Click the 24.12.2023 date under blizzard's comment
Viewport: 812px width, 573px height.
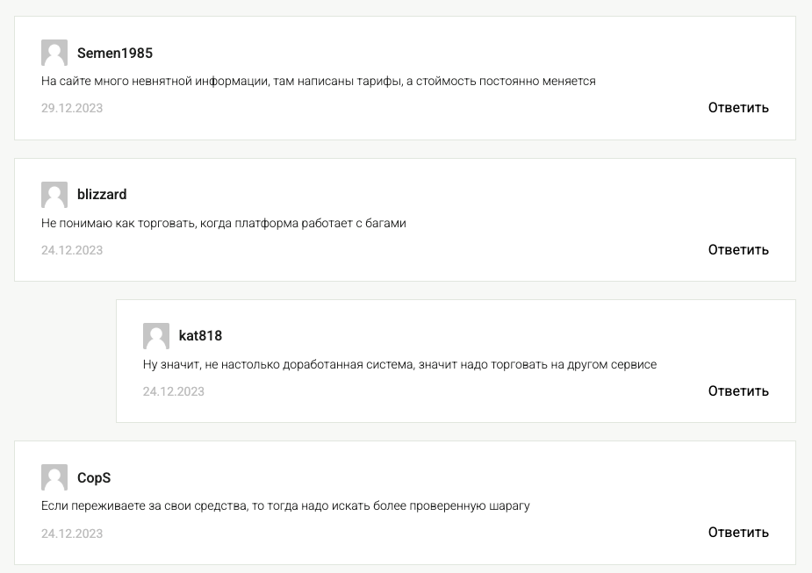[72, 250]
